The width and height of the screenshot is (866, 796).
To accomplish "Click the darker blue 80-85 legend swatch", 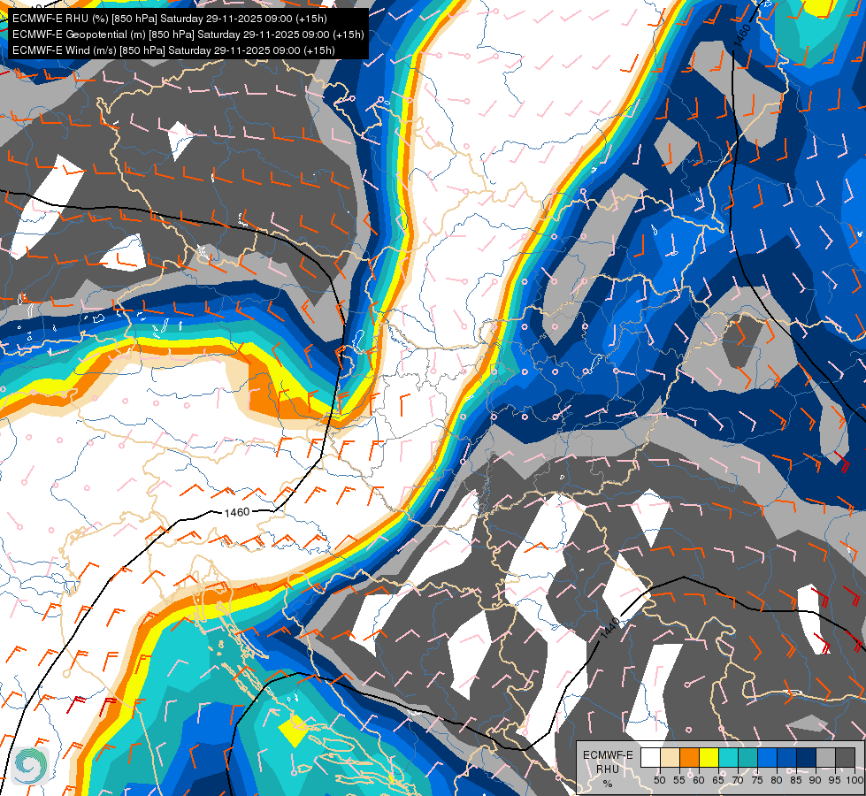I will [x=786, y=757].
